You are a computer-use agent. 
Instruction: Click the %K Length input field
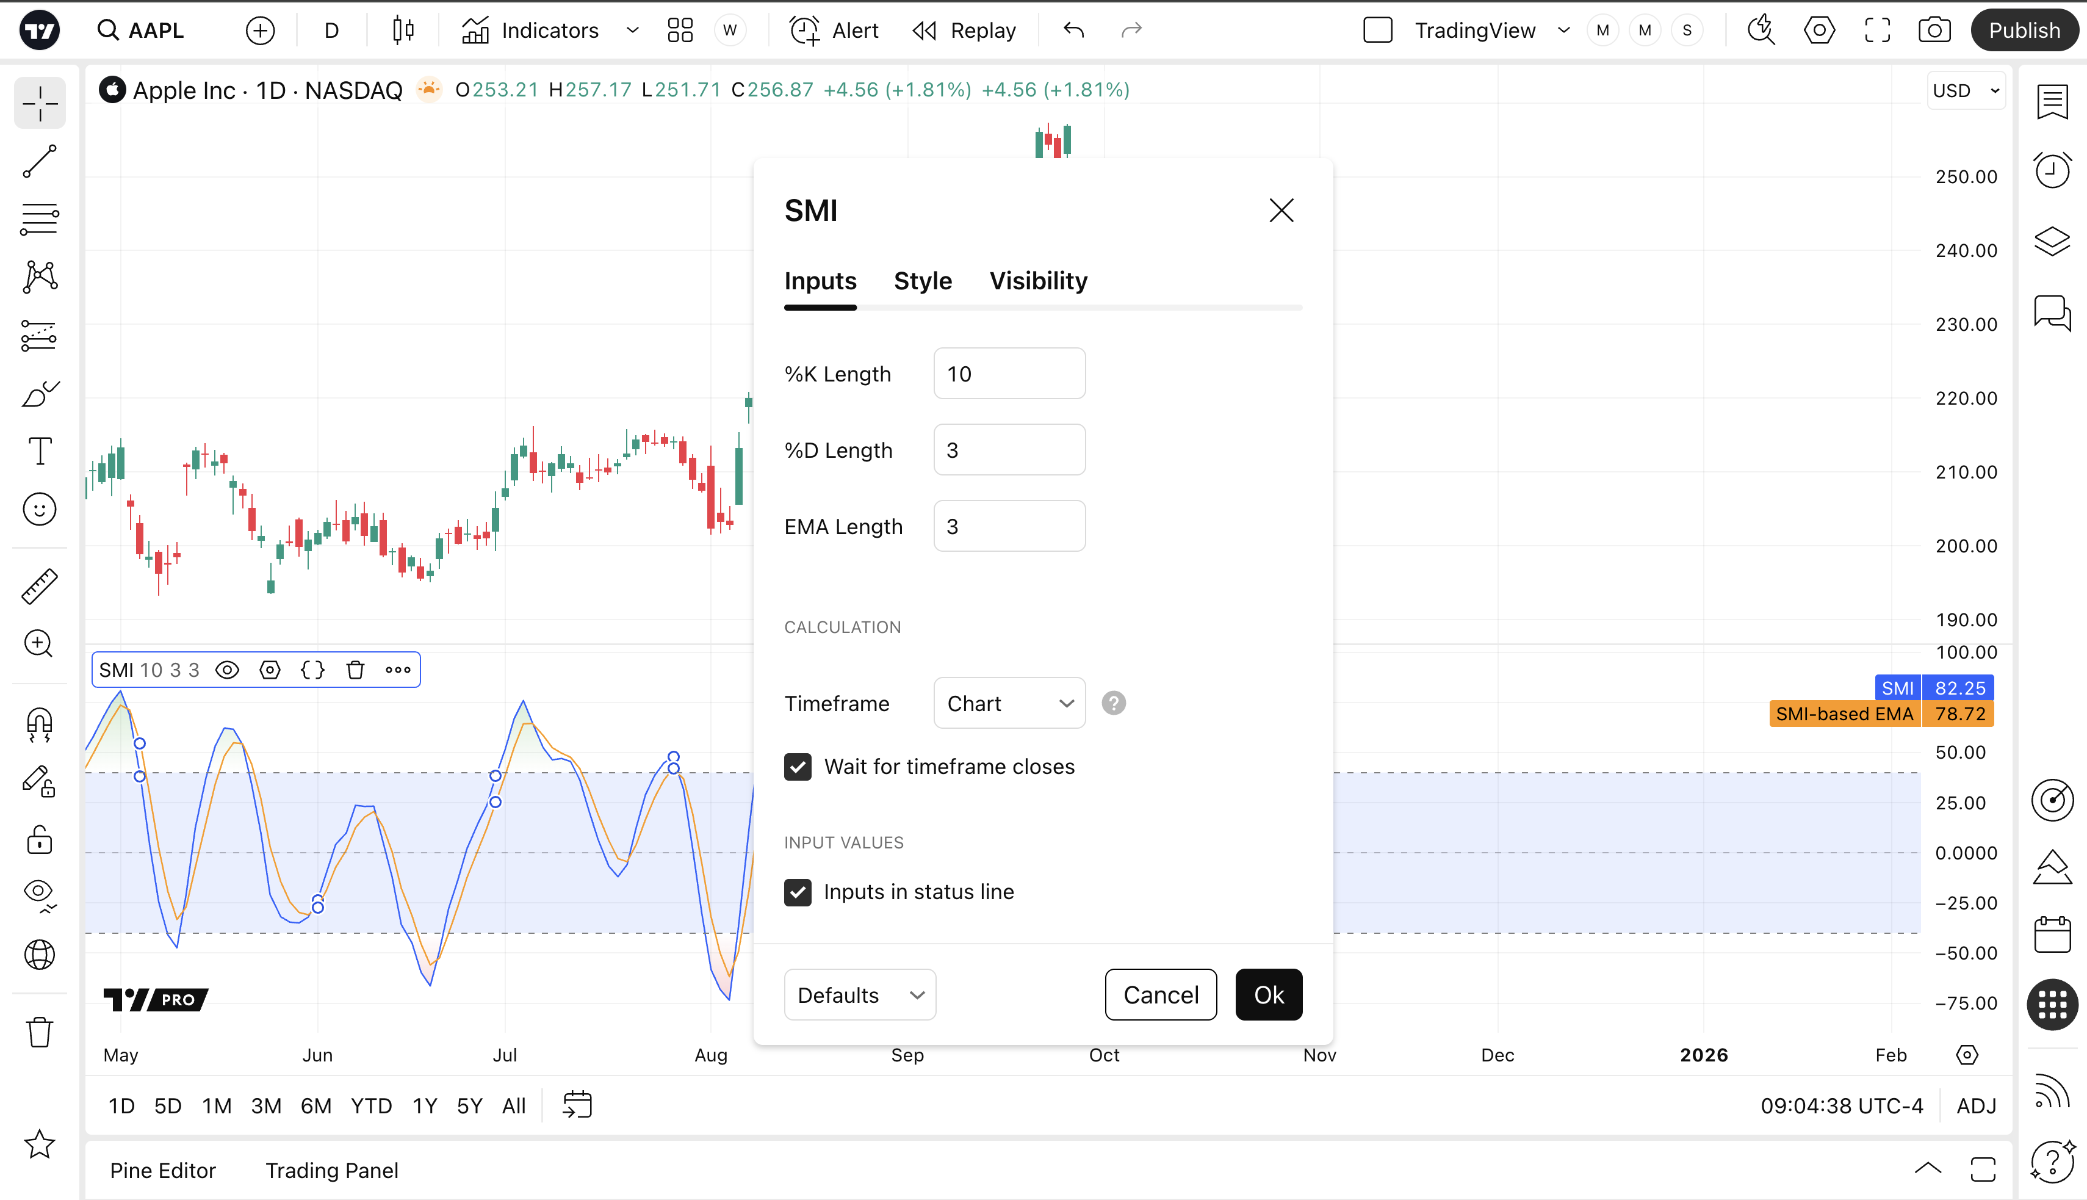(1009, 374)
